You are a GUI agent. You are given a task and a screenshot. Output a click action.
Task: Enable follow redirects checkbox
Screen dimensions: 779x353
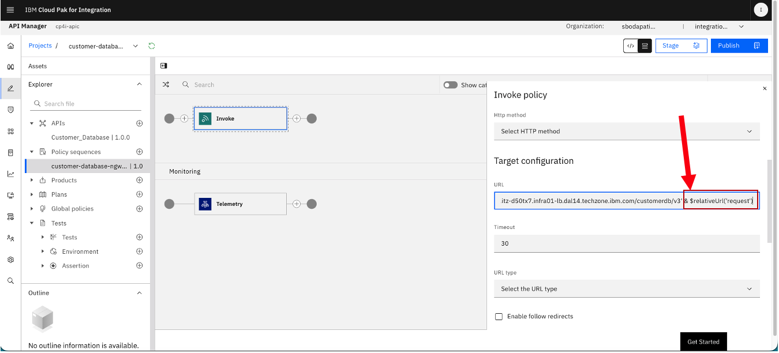pyautogui.click(x=499, y=317)
